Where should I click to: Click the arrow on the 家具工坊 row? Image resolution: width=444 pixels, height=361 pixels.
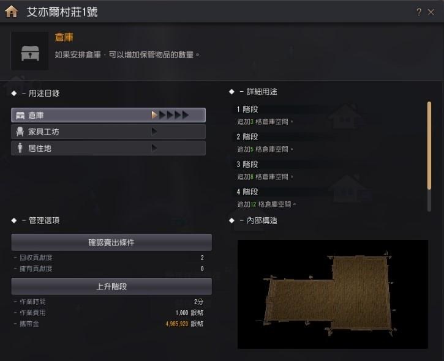pyautogui.click(x=154, y=132)
